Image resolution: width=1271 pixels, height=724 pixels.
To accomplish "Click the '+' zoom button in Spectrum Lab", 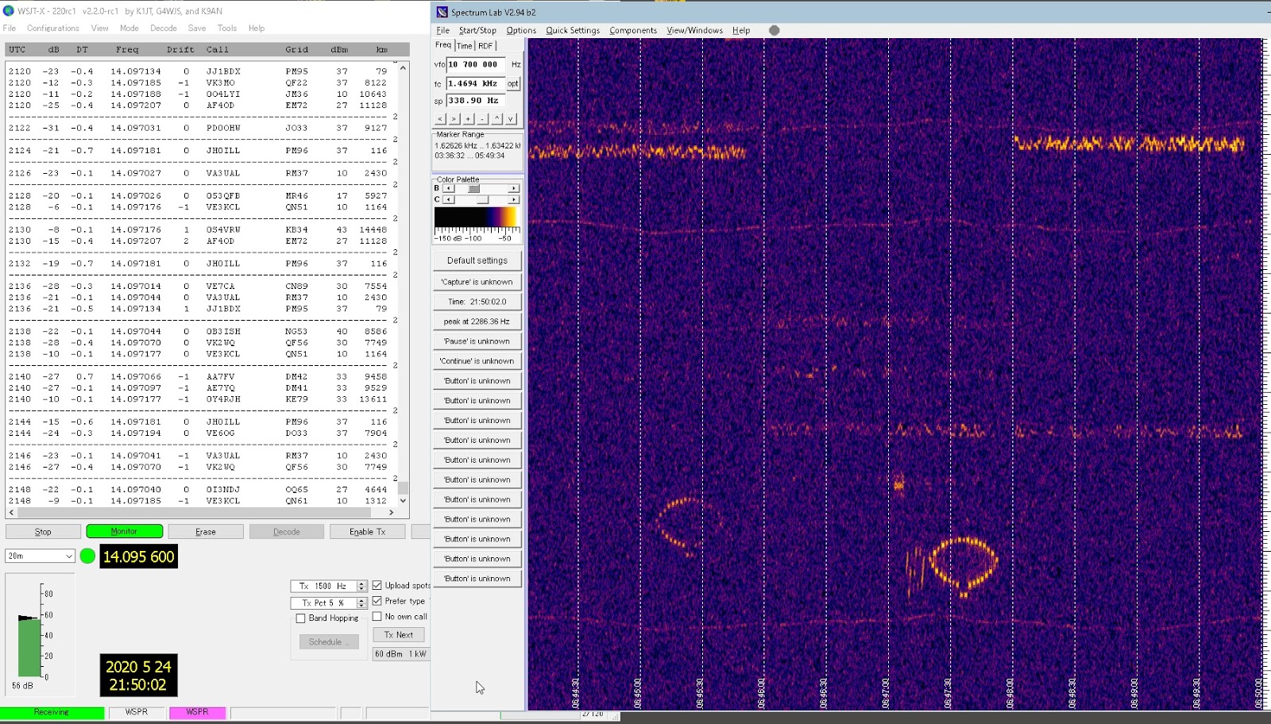I will tap(468, 119).
